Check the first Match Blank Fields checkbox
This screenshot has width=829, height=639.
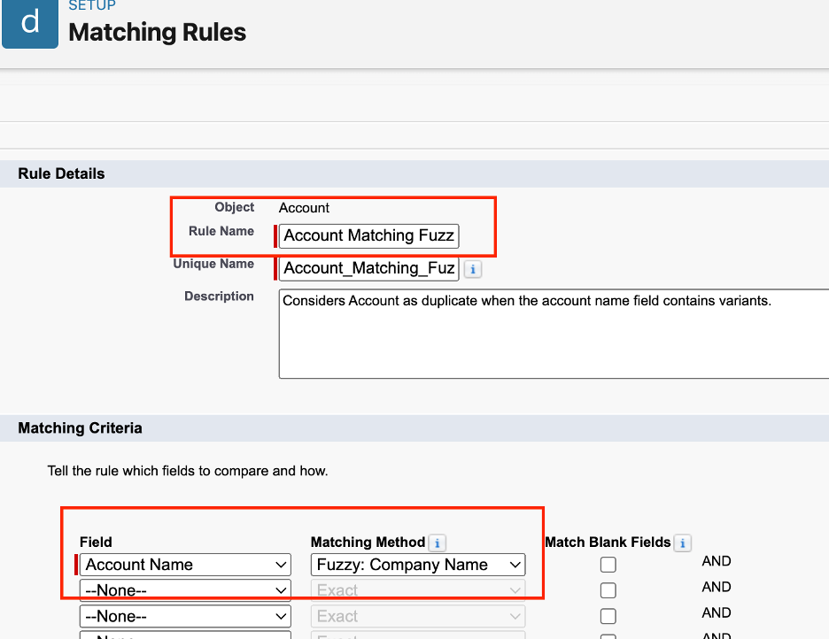tap(608, 564)
